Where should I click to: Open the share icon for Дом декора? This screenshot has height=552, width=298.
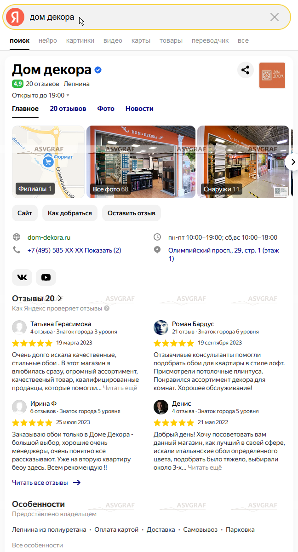[x=246, y=70]
